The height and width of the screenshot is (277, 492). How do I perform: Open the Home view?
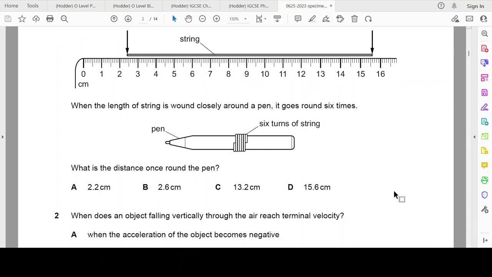pyautogui.click(x=11, y=6)
